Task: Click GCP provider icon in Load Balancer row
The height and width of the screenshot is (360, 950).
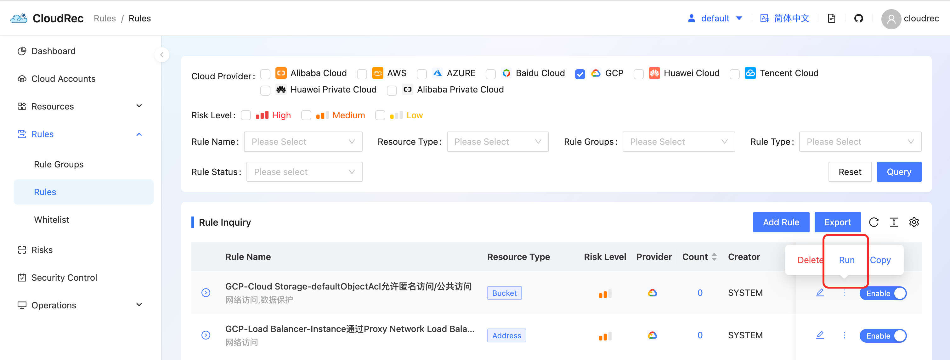Action: (x=653, y=335)
